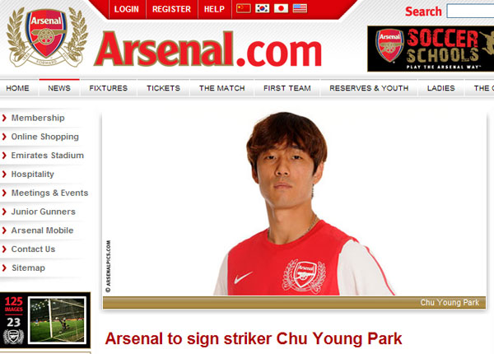Open the 125 images gallery thumbnail
The image size is (494, 354).
pos(45,320)
